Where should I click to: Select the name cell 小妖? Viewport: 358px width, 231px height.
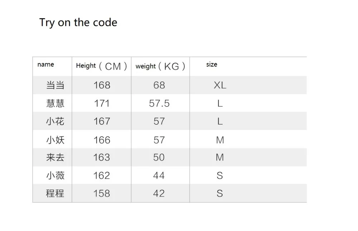tap(55, 140)
